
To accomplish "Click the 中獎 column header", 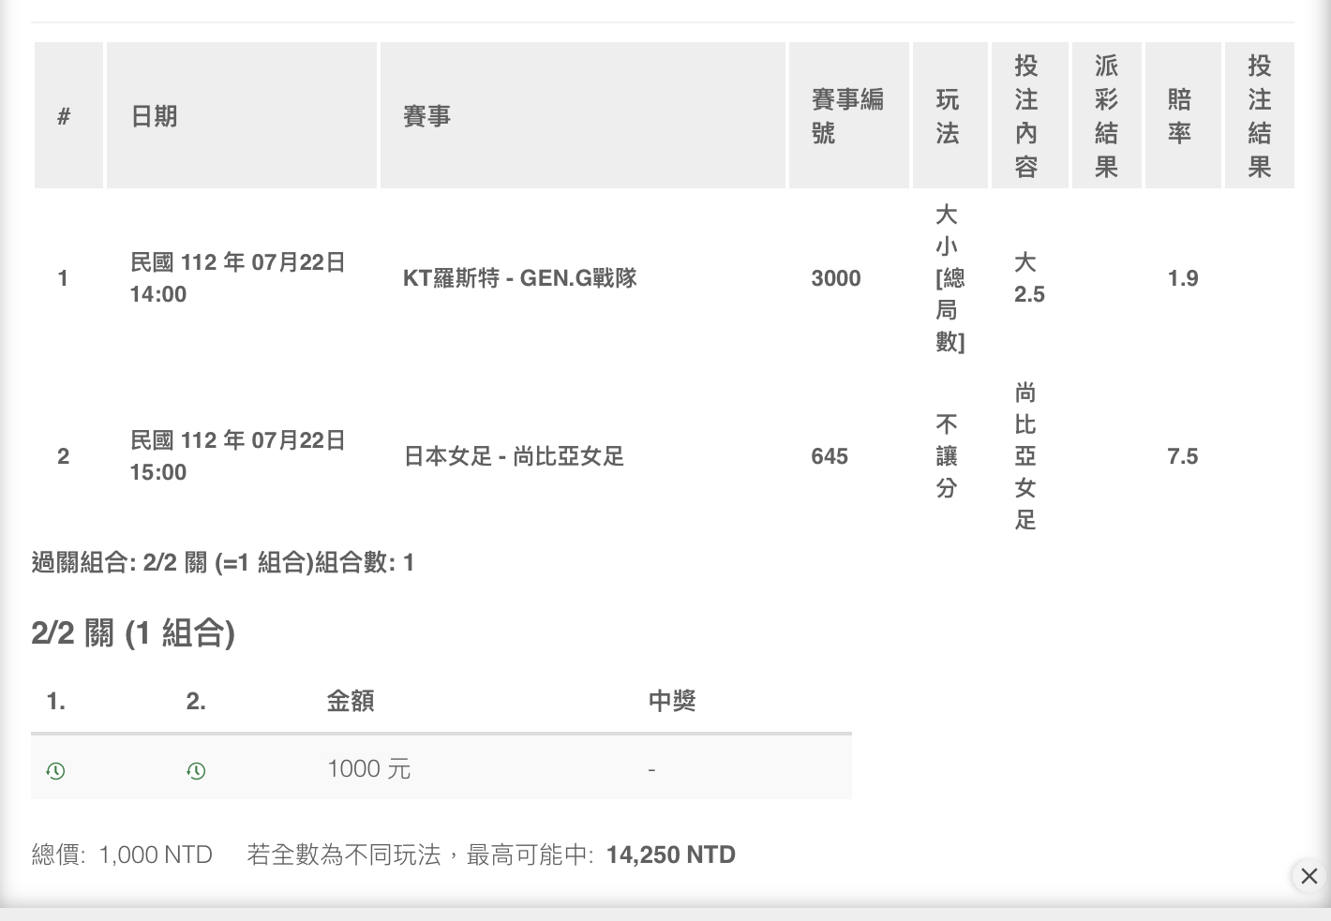I will [671, 701].
